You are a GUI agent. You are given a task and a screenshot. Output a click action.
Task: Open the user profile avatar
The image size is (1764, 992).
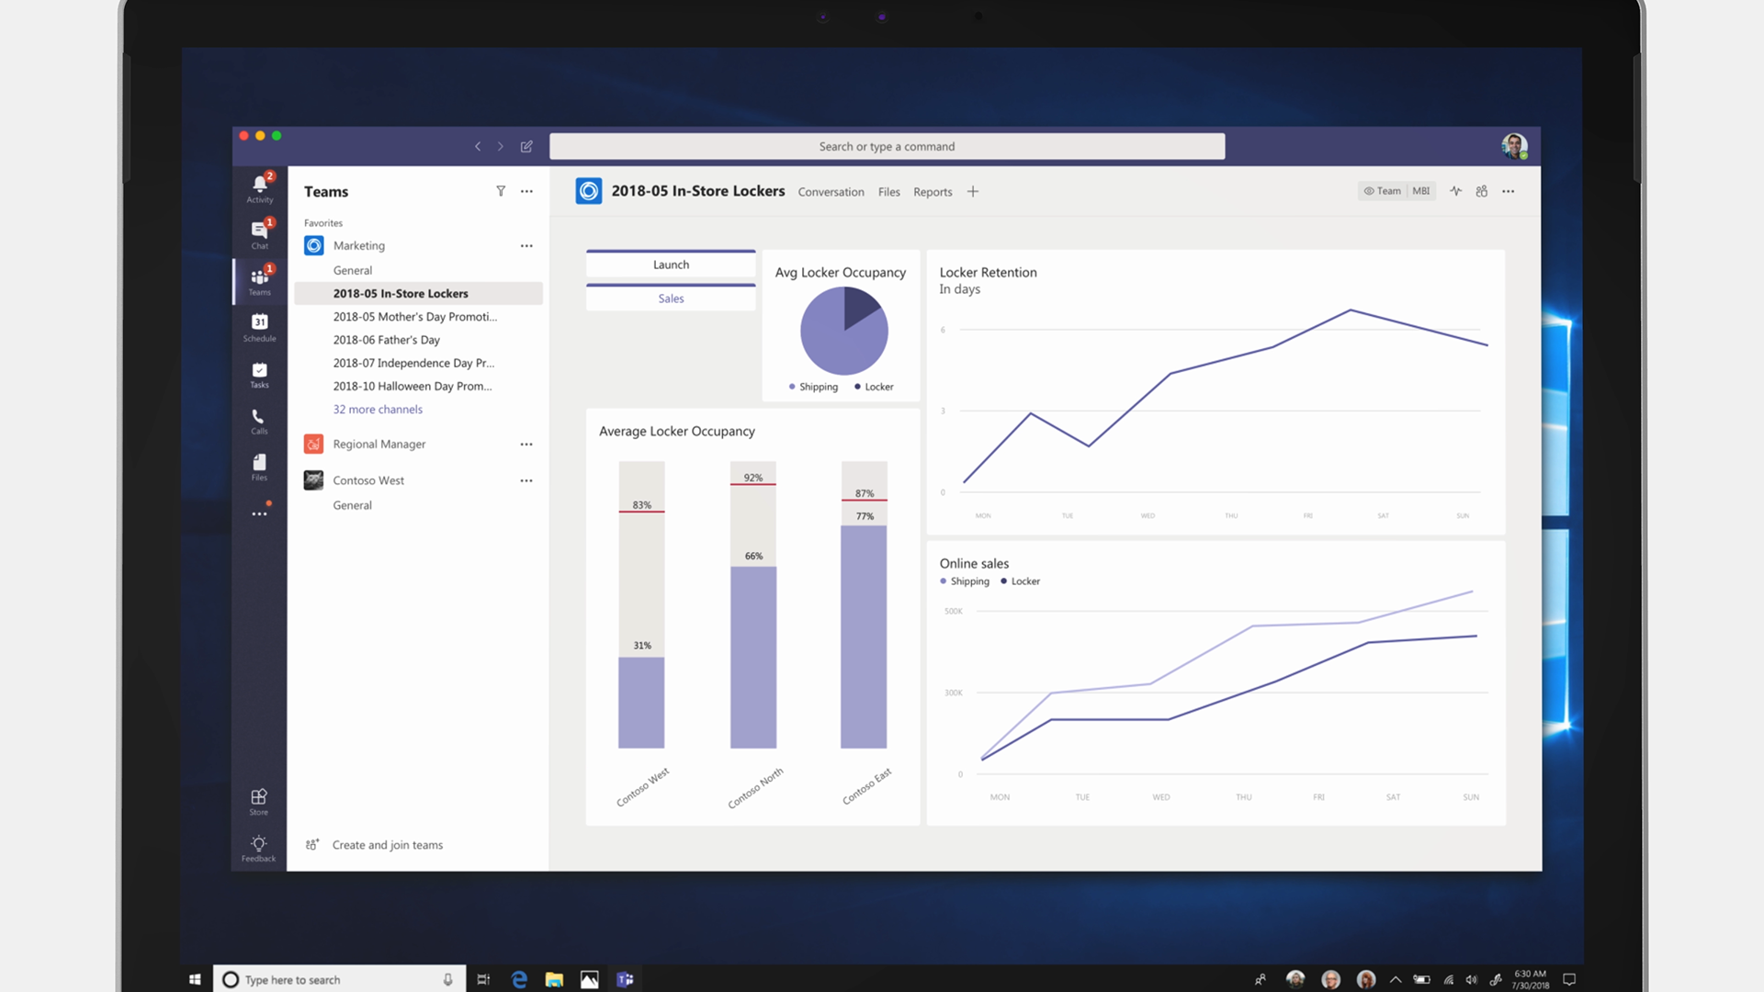1514,146
